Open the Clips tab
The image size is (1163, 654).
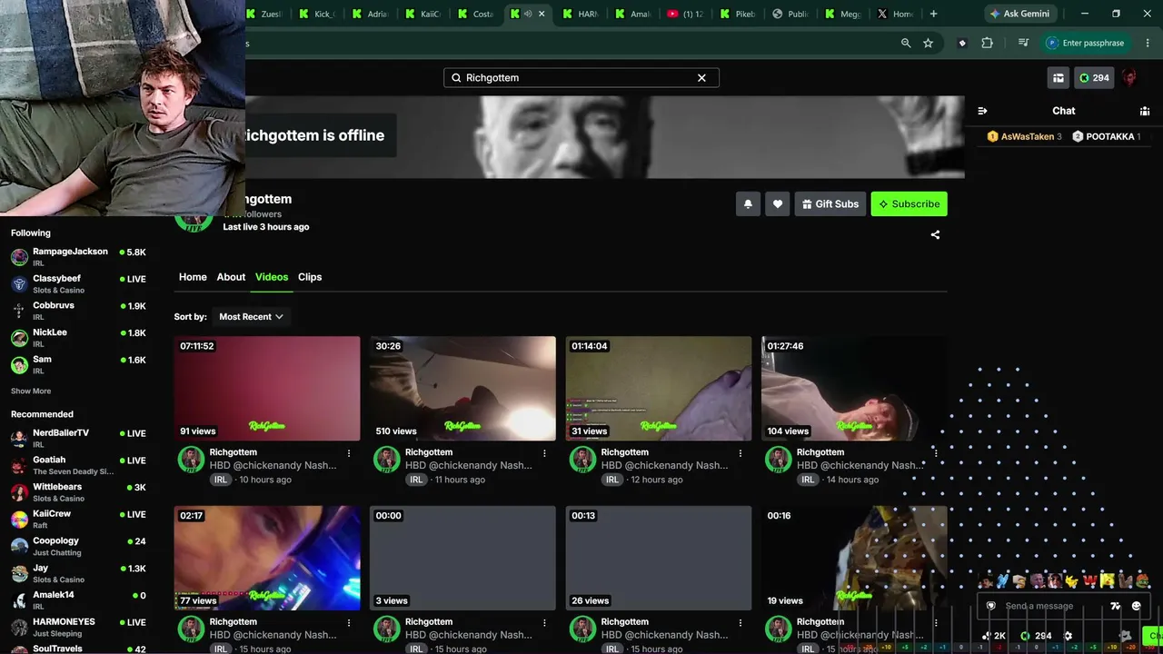pos(310,277)
